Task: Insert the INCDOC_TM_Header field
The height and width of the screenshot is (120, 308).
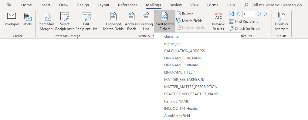Action: pyautogui.click(x=198, y=109)
